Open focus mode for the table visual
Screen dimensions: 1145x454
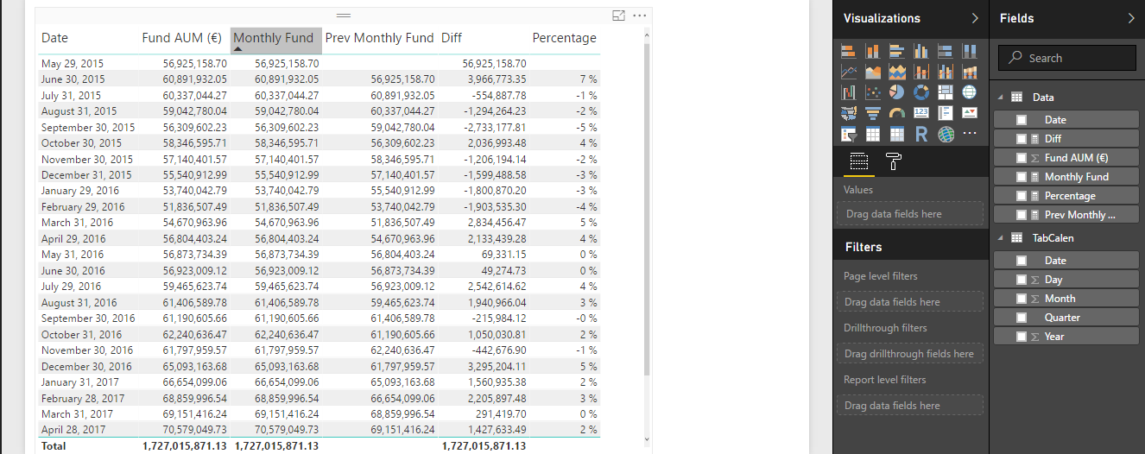click(x=618, y=16)
